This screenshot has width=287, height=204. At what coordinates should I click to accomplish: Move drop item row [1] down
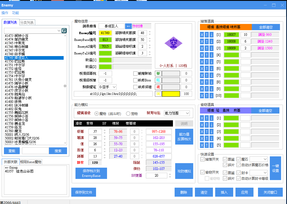point(212,35)
